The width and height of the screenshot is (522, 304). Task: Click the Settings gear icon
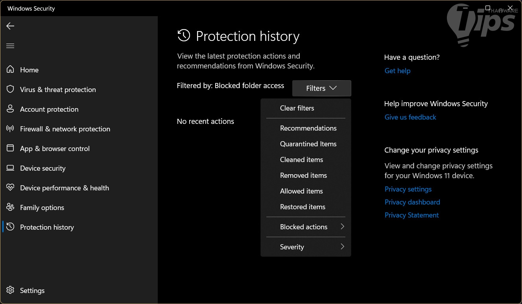[x=11, y=290]
